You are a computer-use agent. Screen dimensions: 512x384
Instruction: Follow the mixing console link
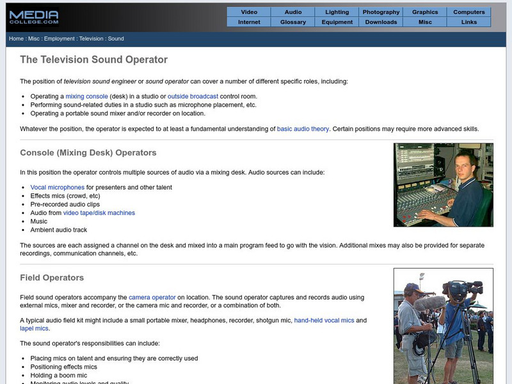pos(86,97)
